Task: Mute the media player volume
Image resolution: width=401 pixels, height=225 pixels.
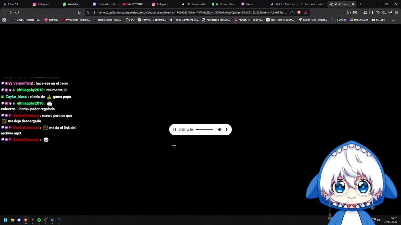Action: click(x=220, y=130)
